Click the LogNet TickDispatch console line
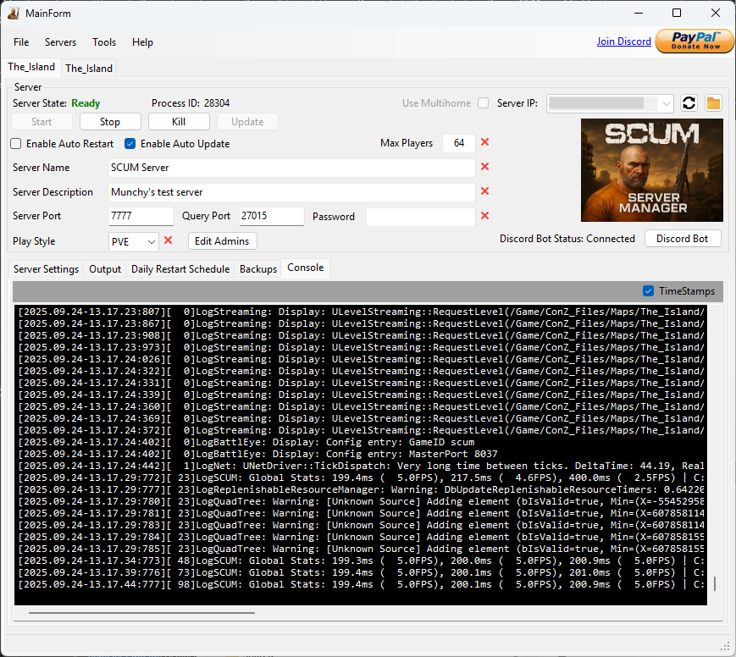The image size is (736, 657). tap(361, 466)
